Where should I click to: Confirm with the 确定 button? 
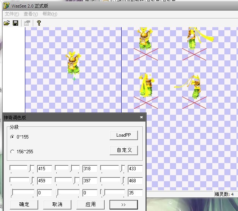click(x=24, y=205)
